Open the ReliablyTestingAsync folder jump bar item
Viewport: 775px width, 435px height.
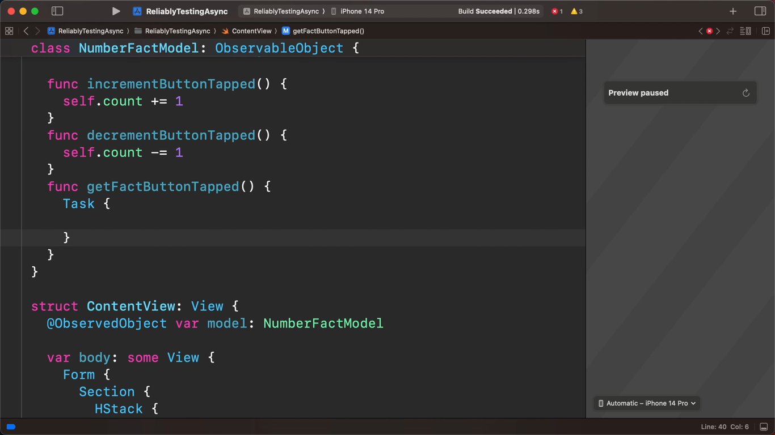(172, 31)
